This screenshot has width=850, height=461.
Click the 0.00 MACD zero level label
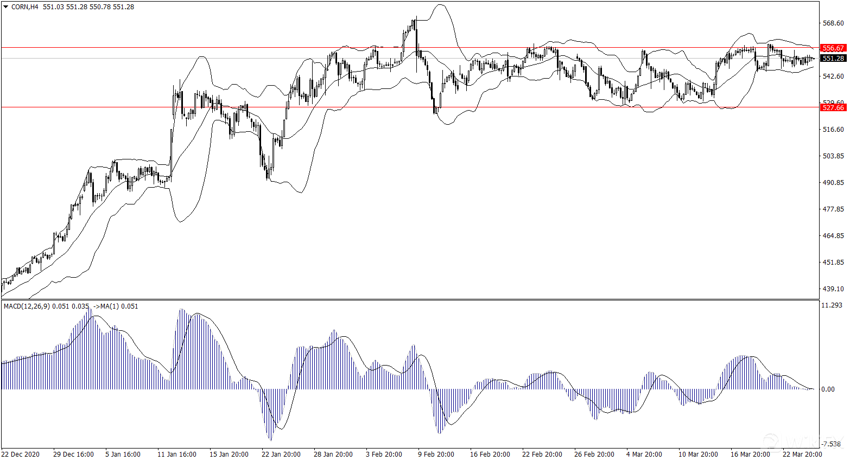coord(828,389)
